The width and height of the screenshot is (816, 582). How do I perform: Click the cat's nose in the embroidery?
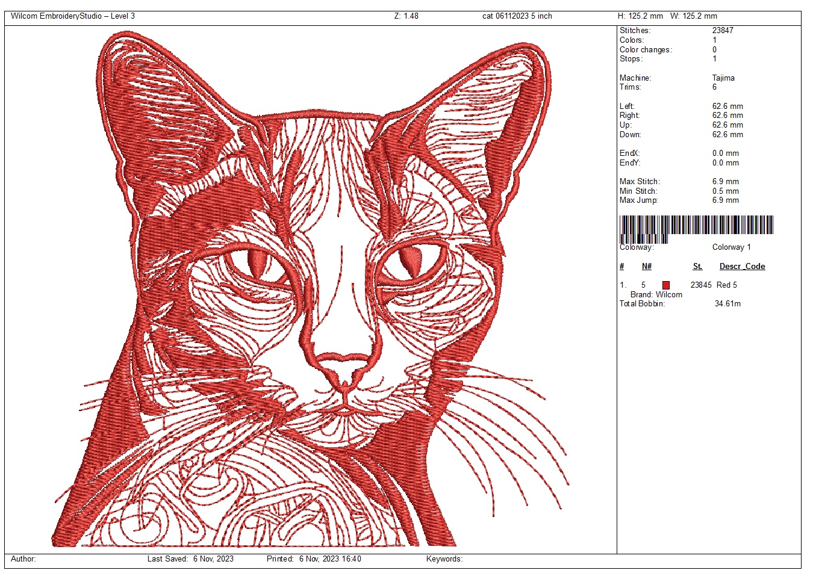coord(342,367)
